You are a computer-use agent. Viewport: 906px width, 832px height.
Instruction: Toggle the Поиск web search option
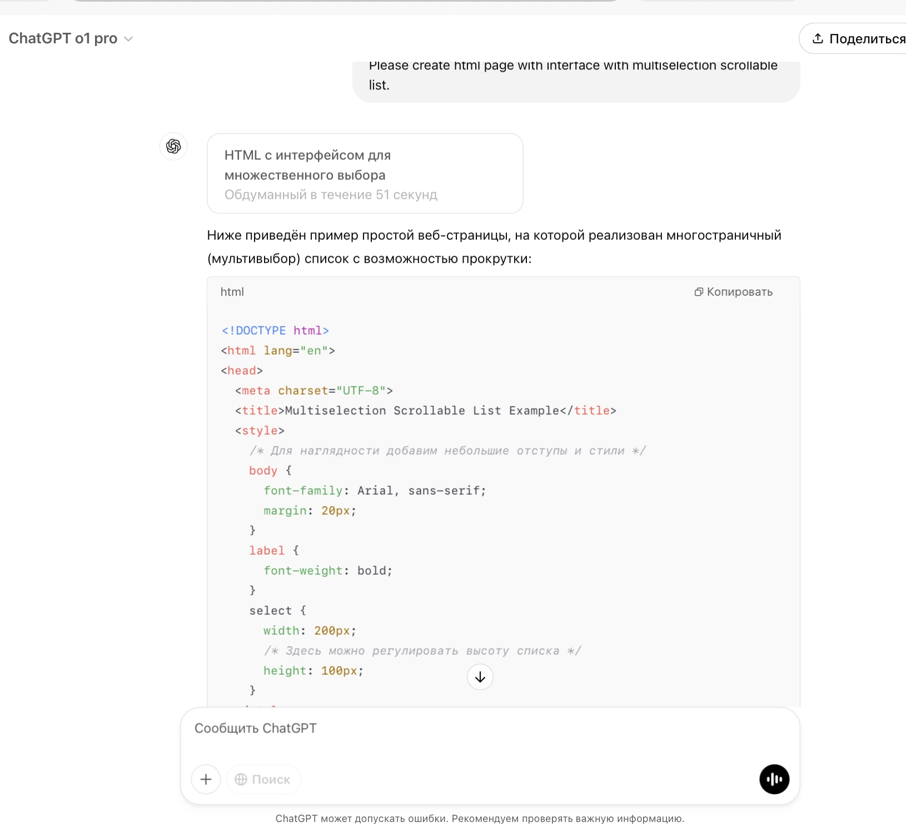point(263,779)
